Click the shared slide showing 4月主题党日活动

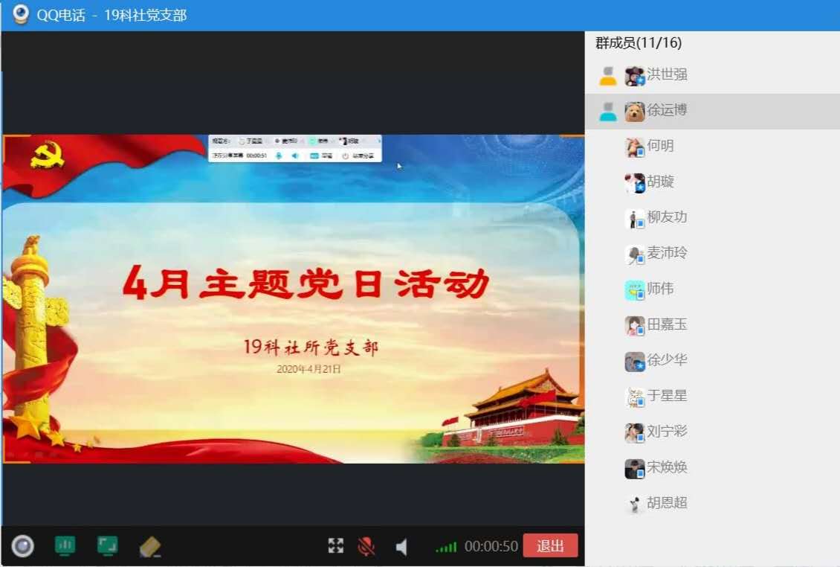click(293, 298)
